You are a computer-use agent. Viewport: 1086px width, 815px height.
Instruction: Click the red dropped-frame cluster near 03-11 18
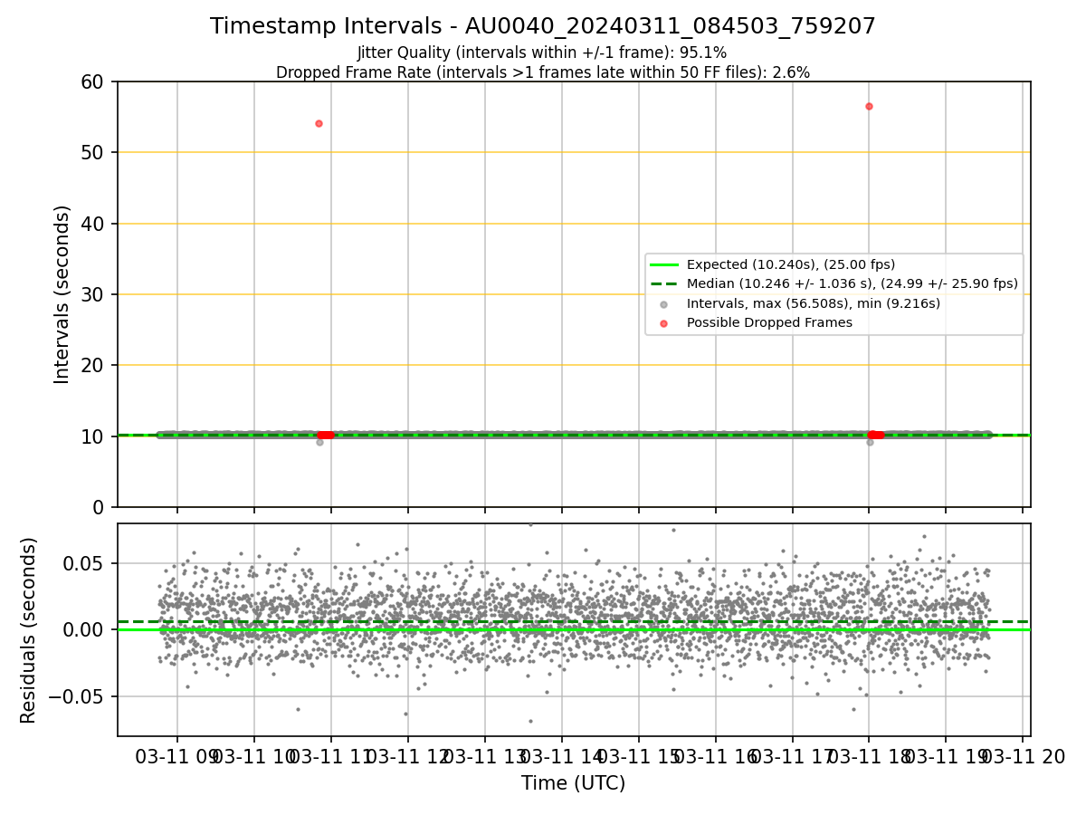(875, 435)
